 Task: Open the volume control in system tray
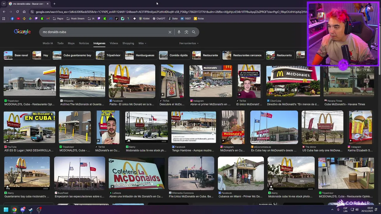pyautogui.click(x=357, y=210)
